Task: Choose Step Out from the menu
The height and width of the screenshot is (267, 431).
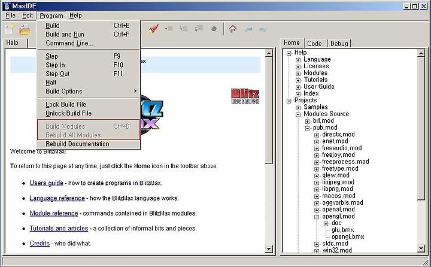Action: click(x=89, y=74)
